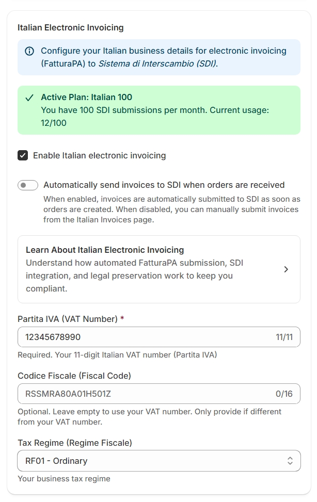Click the FatturaPA configuration notice
Screen dimensions: 317x502
coord(158,58)
